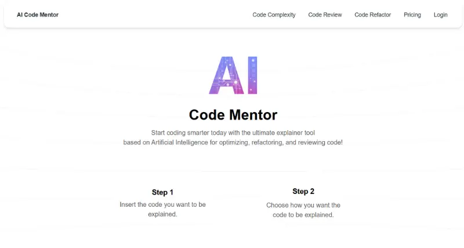The height and width of the screenshot is (248, 464).
Task: Click the phrase 'Start coding smarter today'
Action: (186, 133)
